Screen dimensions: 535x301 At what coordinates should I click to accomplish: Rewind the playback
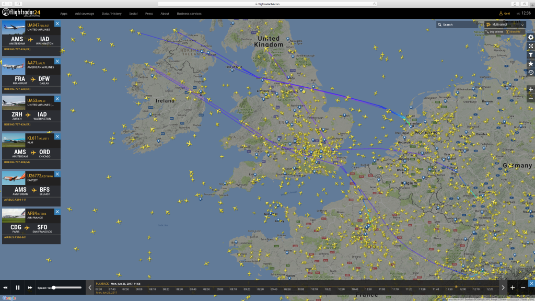coord(5,288)
